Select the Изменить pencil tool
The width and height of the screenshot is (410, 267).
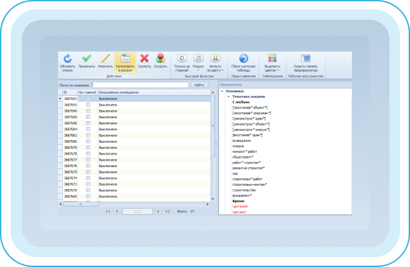coord(106,58)
